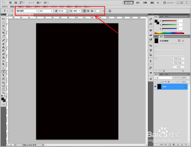
Task: Toggle text orientation in options bar
Action: pyautogui.click(x=12, y=11)
